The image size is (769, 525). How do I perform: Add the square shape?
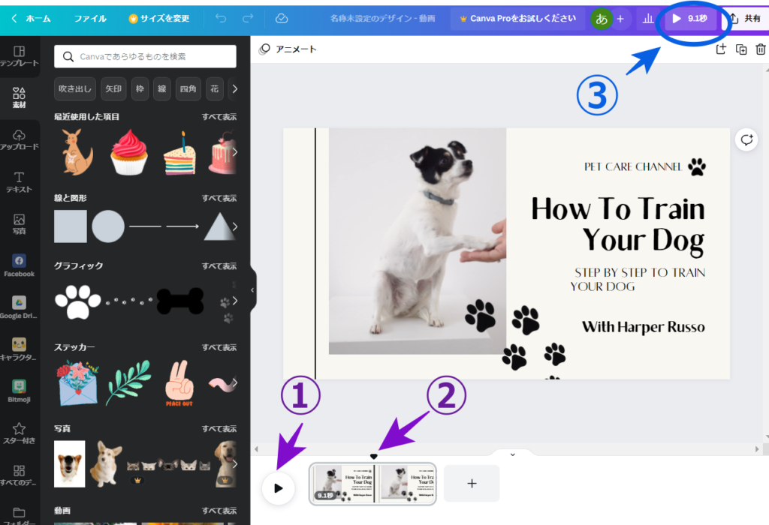tap(71, 226)
